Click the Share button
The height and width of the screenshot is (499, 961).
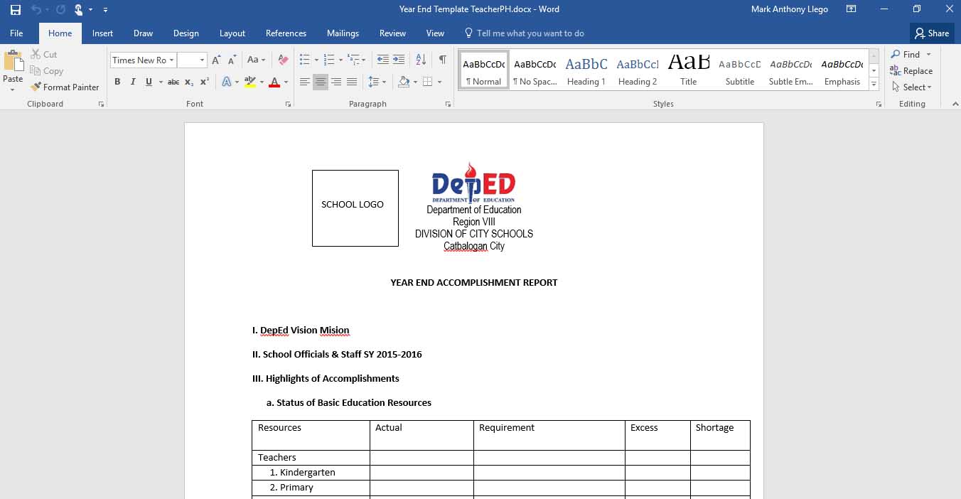coord(932,33)
